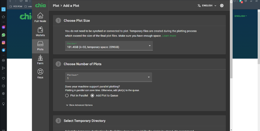Select the Plot in Parallel option
The image size is (260, 131).
(67, 95)
